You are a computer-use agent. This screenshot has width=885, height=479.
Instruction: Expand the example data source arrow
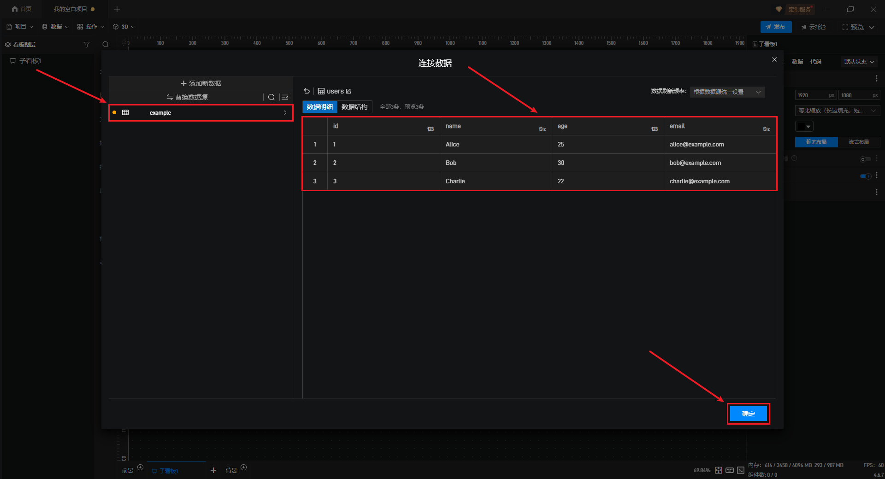285,113
